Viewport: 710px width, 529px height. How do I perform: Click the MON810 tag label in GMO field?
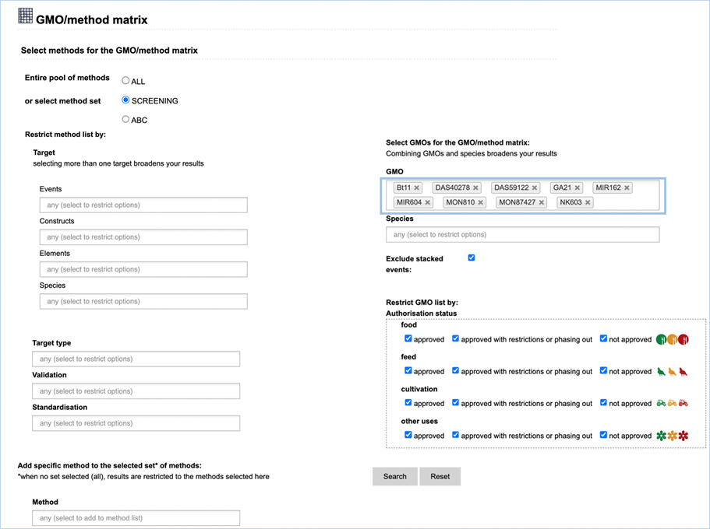(460, 202)
